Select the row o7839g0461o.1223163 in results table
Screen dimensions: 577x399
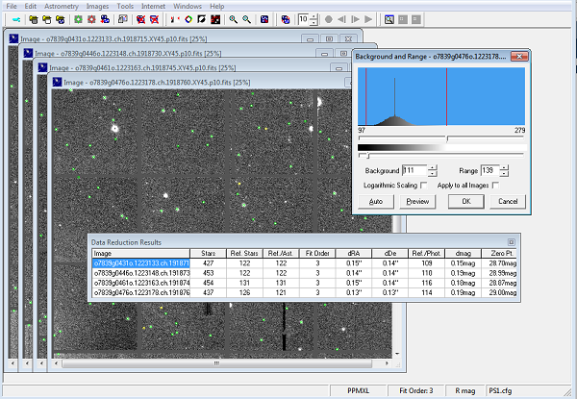[x=304, y=283]
